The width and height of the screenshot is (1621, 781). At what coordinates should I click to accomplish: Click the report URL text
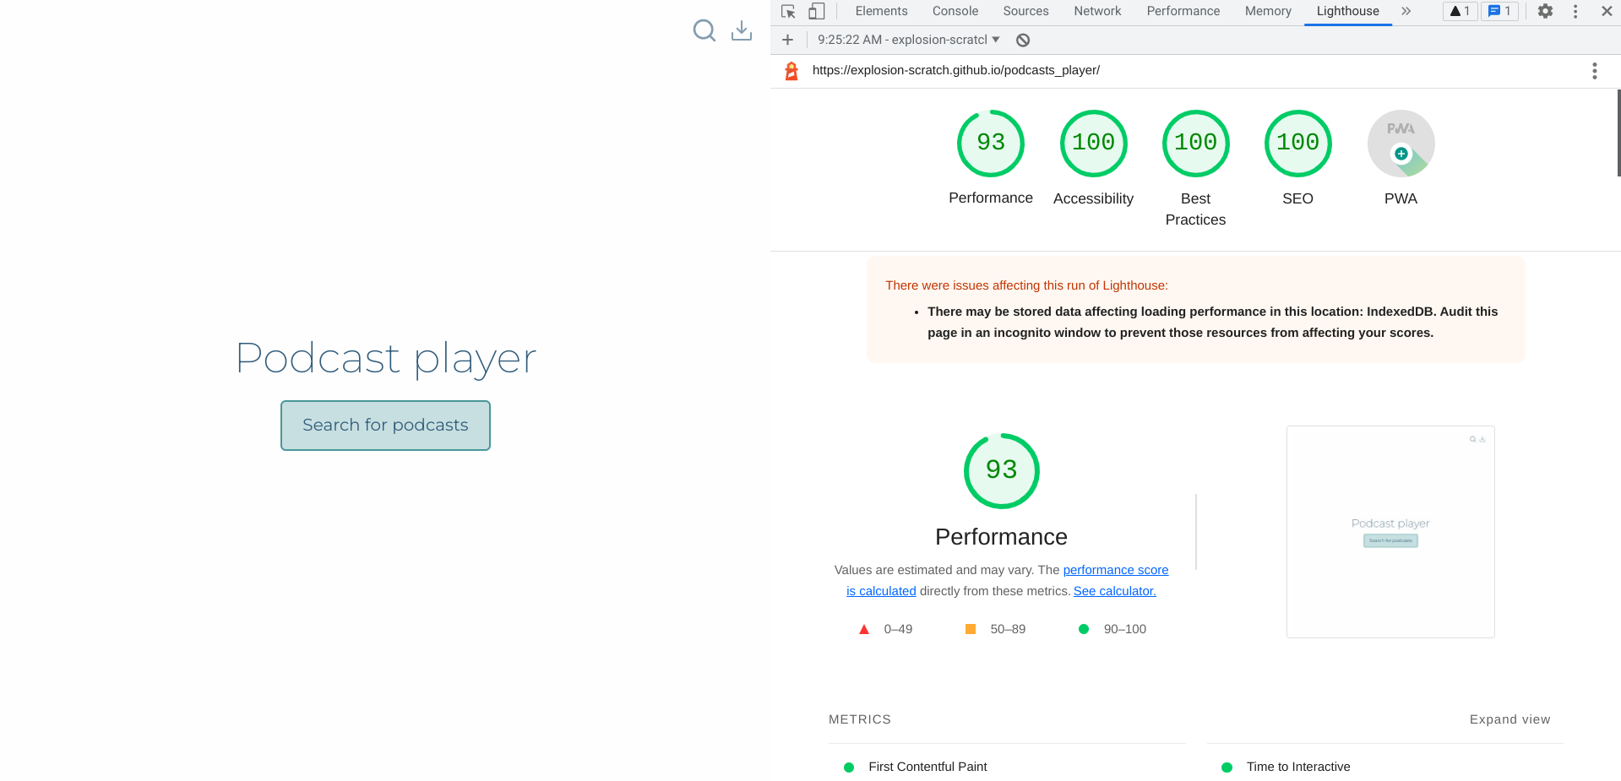coord(955,70)
